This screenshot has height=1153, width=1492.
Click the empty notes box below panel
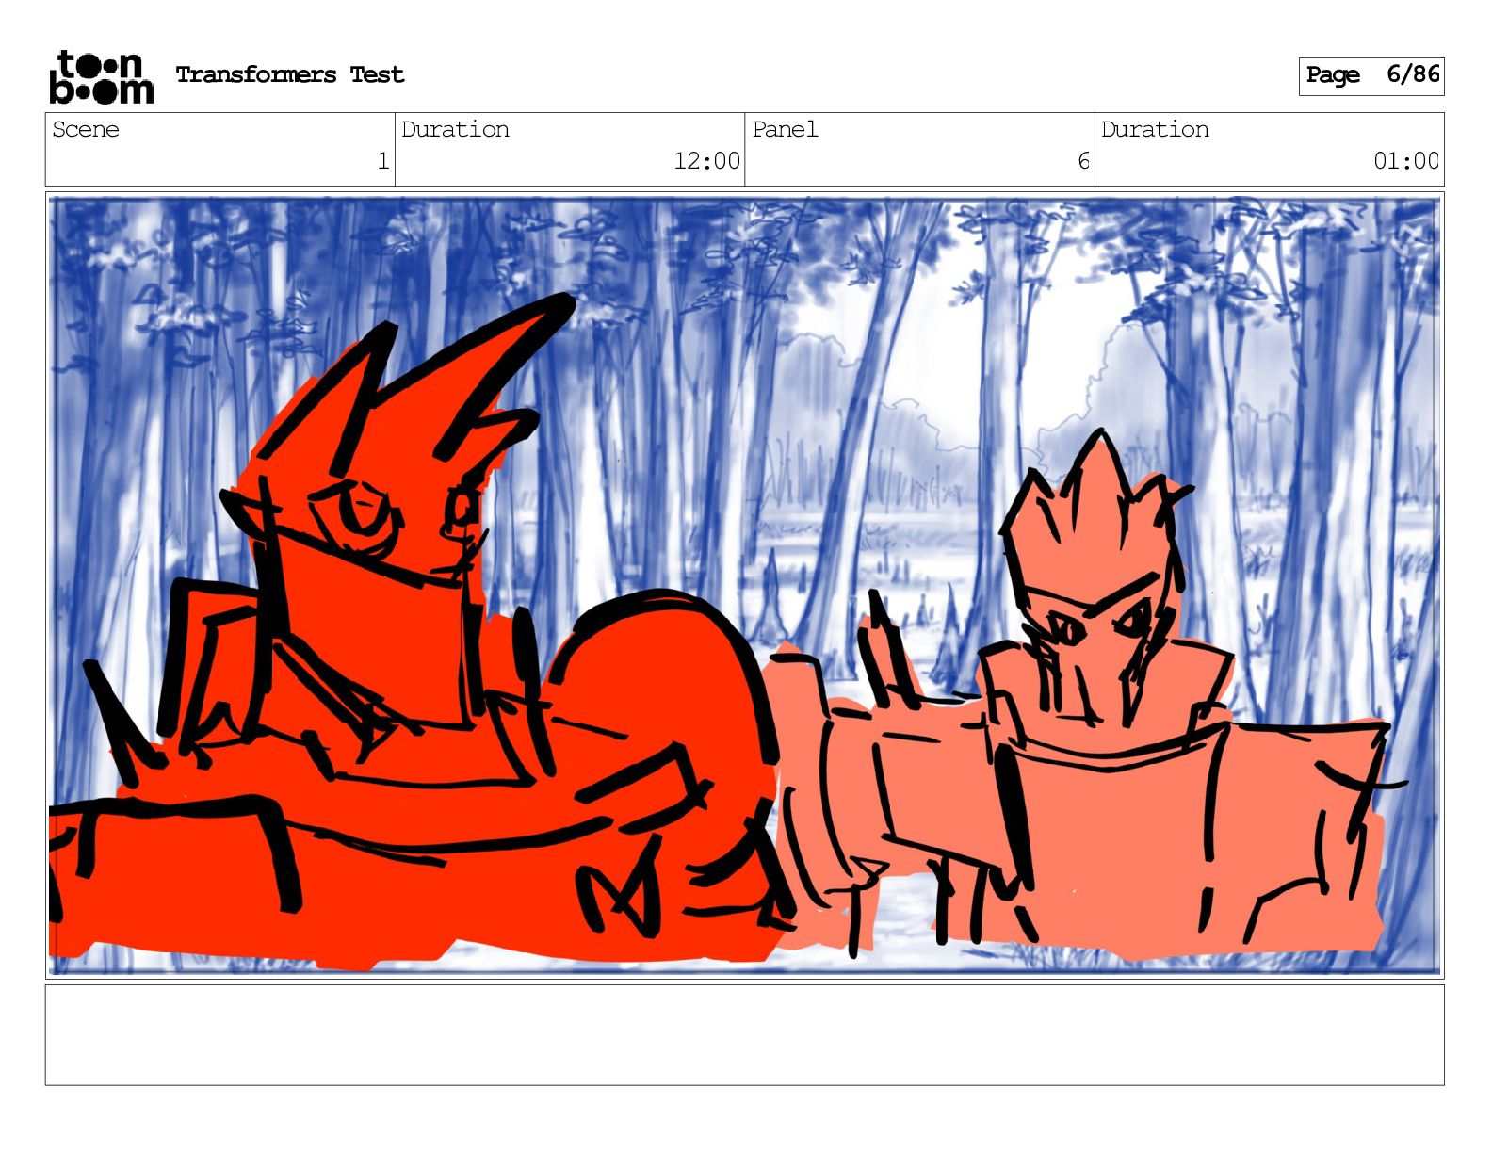745,1035
